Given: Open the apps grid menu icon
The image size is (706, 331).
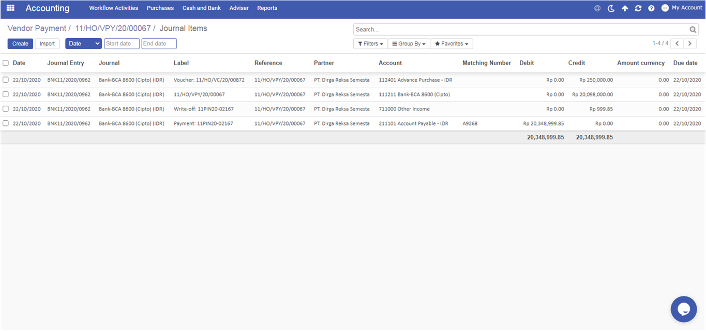Looking at the screenshot, I should [x=10, y=8].
